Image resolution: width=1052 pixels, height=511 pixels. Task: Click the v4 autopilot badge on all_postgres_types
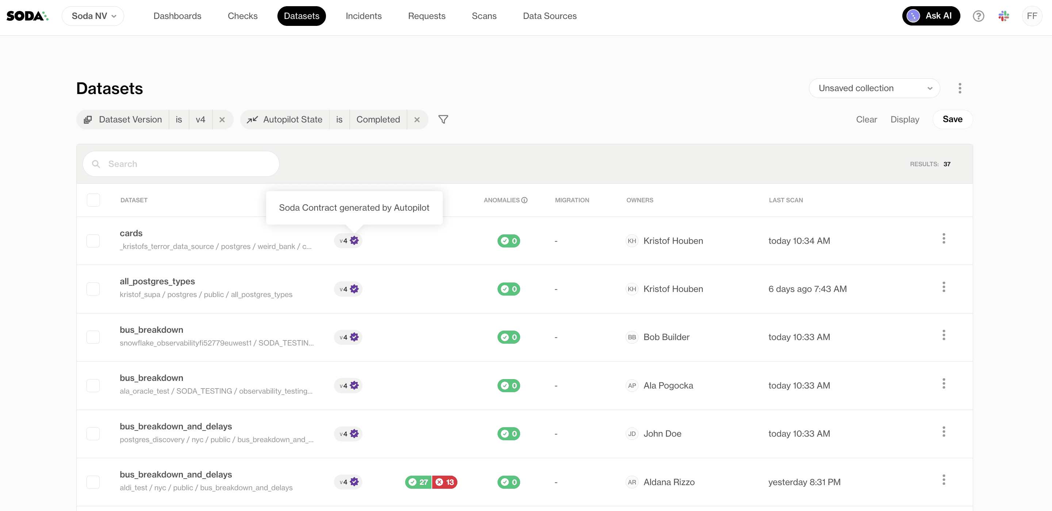tap(348, 289)
